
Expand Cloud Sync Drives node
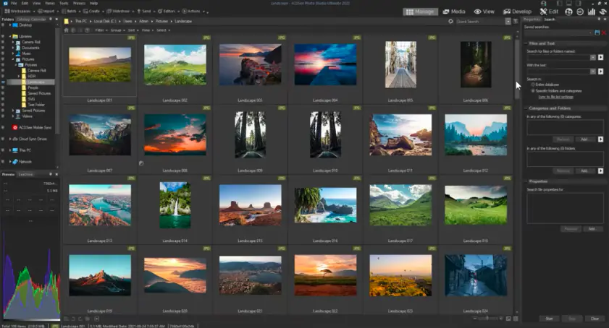[10, 139]
